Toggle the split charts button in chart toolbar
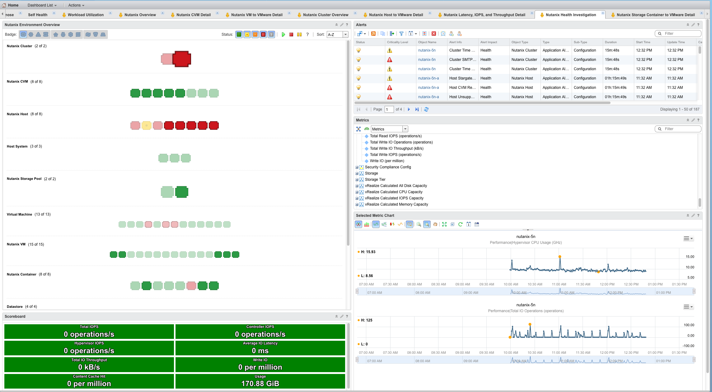The width and height of the screenshot is (712, 392). tap(358, 224)
